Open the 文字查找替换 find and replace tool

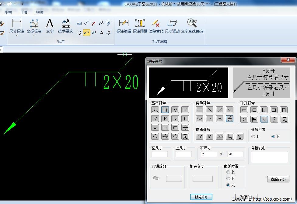click(192, 26)
